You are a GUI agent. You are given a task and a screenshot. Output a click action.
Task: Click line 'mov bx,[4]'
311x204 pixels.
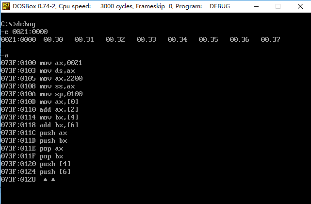coord(40,117)
